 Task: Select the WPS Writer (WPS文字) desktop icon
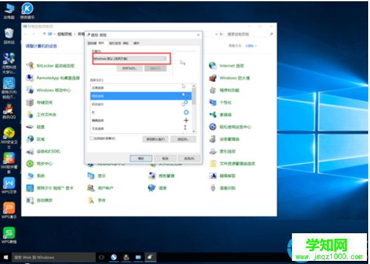coord(9,185)
